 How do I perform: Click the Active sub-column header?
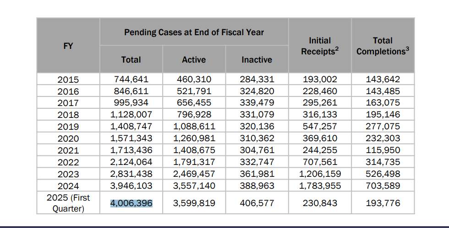point(194,60)
